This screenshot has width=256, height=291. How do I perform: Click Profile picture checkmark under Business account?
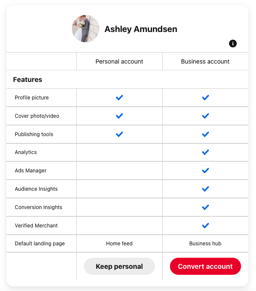[205, 98]
